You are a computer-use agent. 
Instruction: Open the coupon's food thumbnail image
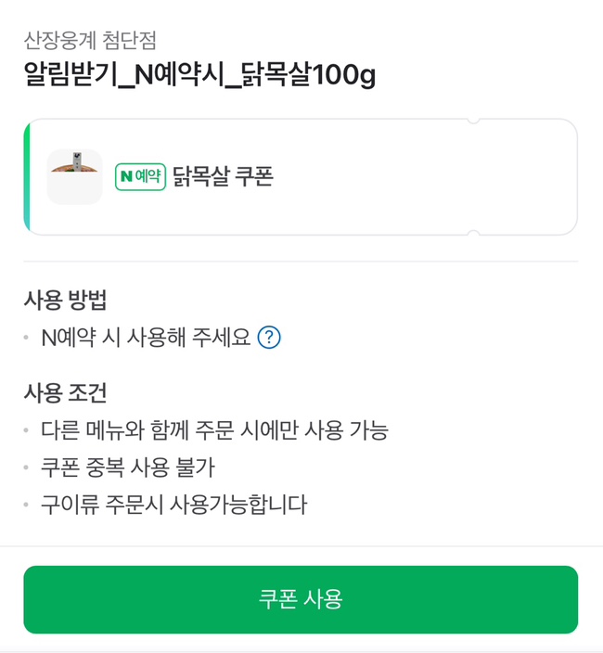pyautogui.click(x=74, y=176)
